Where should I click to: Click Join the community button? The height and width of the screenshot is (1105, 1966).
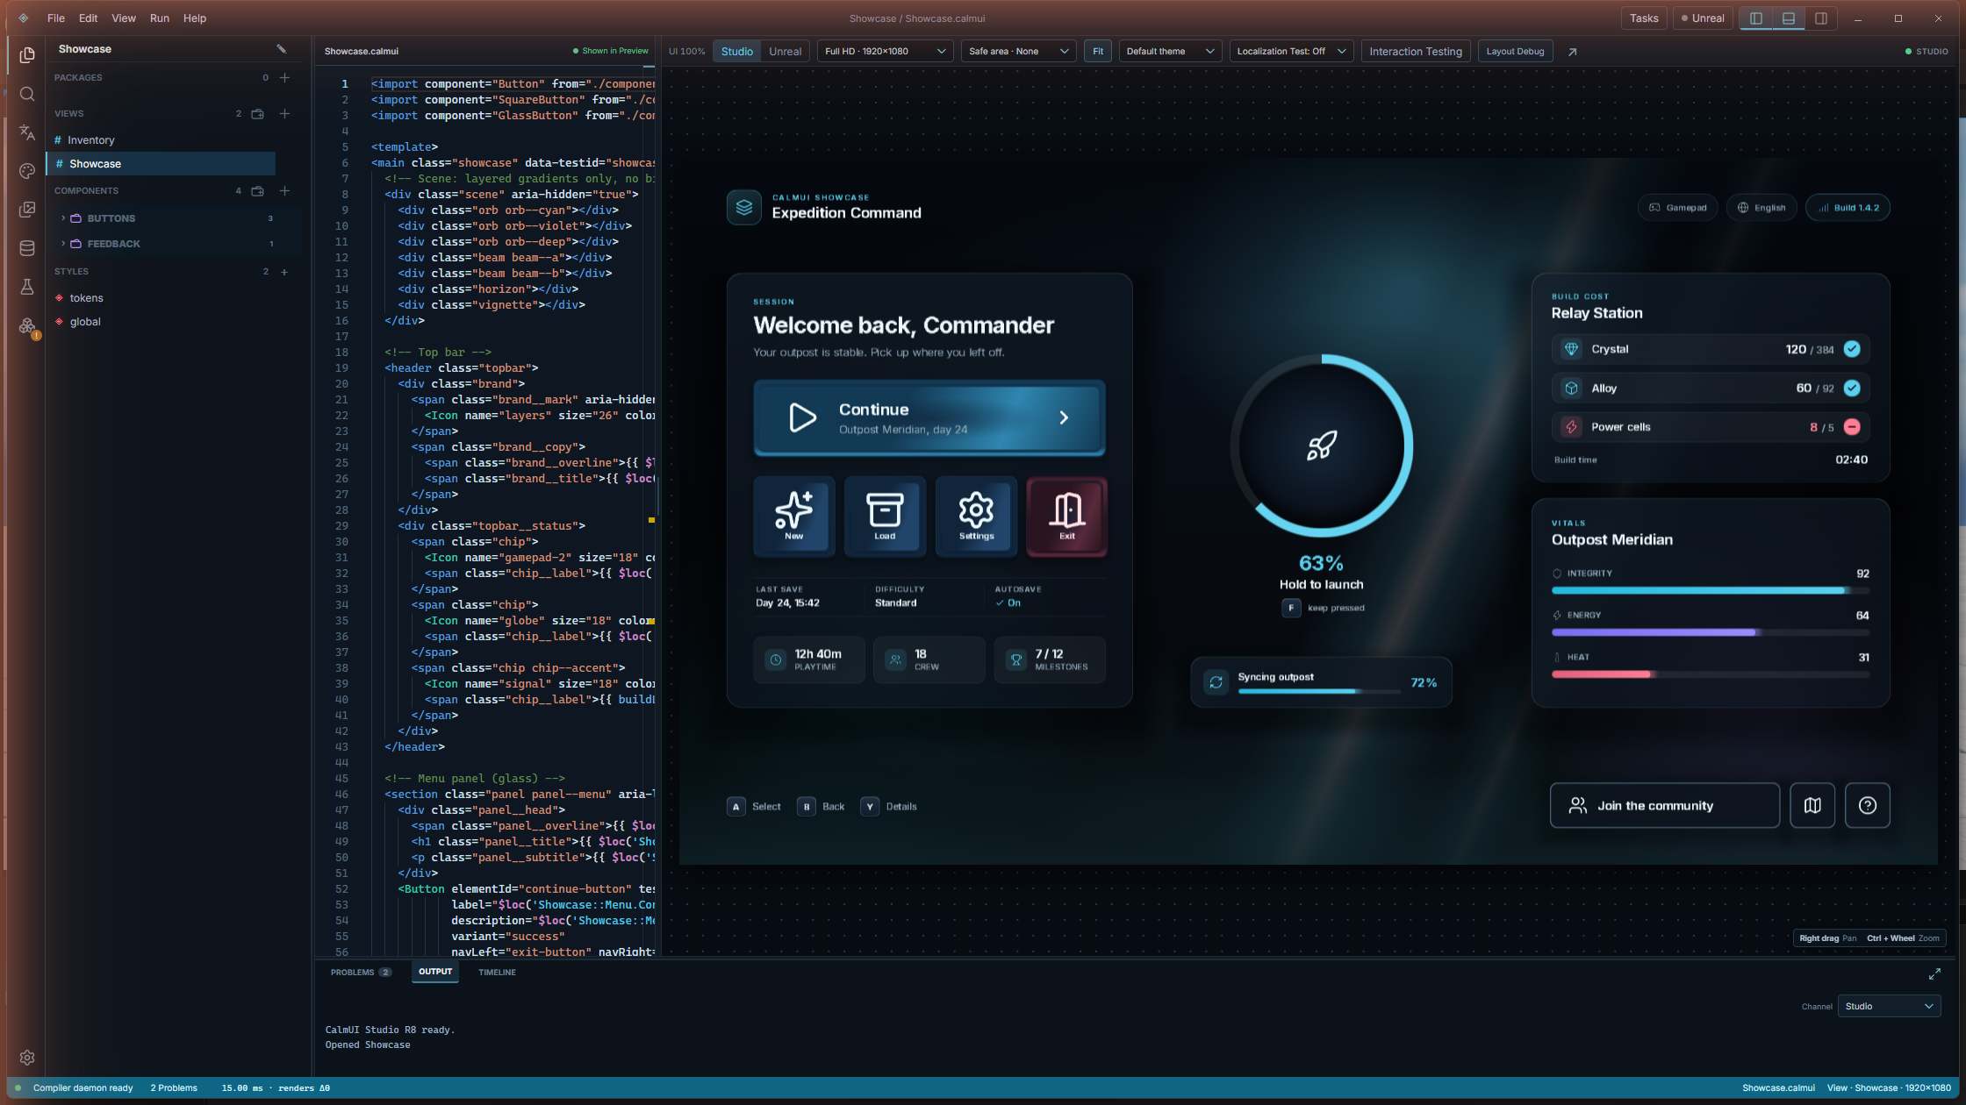pos(1664,806)
